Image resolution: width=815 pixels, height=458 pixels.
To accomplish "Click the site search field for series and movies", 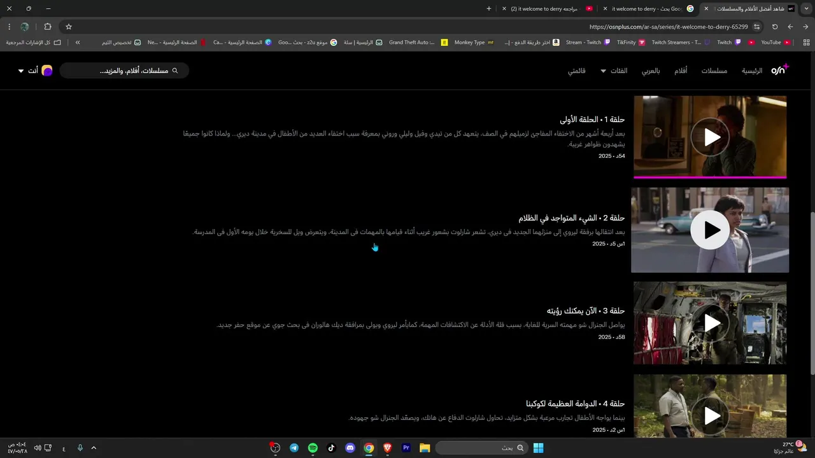I will tap(124, 71).
